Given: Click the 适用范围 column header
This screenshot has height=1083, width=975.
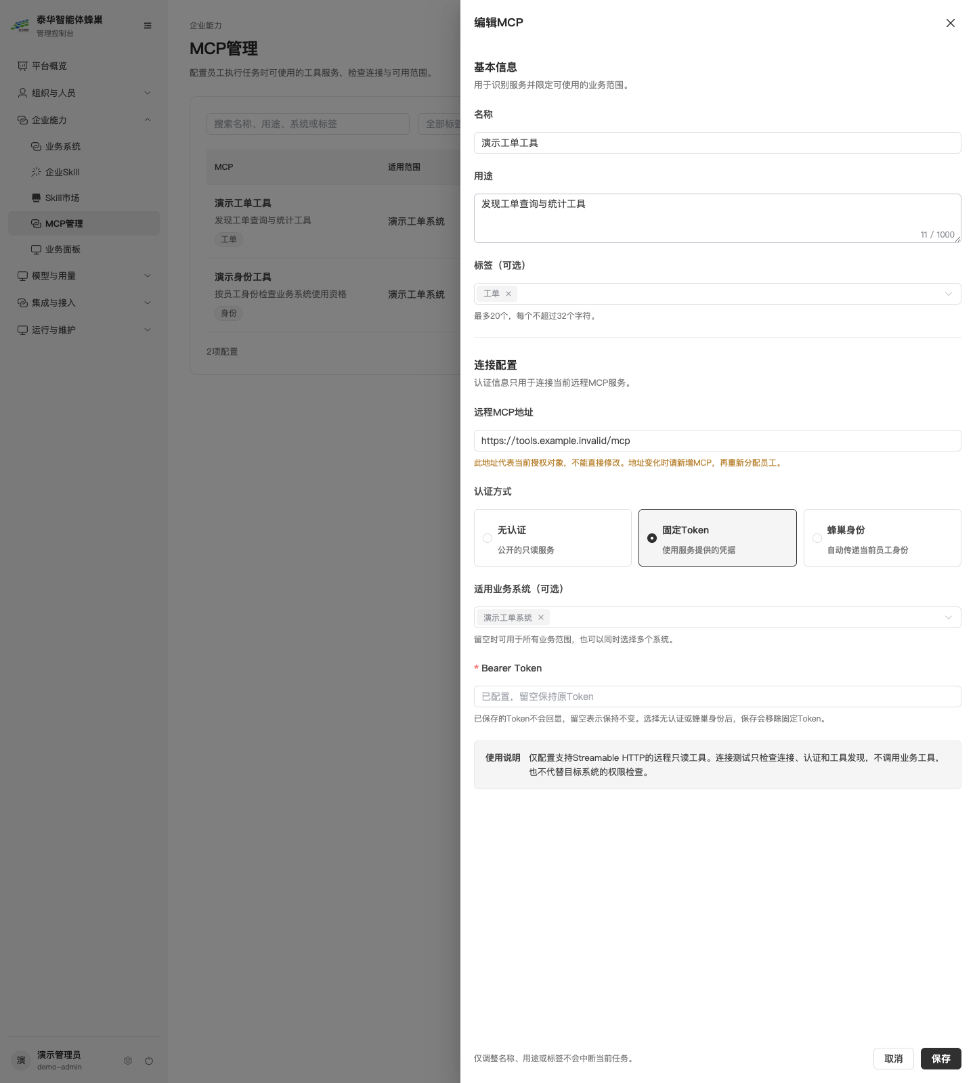Looking at the screenshot, I should pos(404,167).
